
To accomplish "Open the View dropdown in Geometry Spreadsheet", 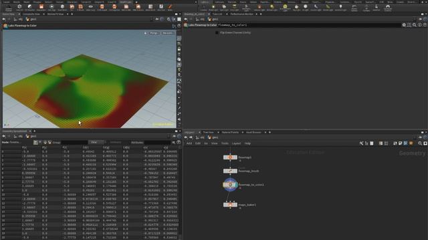I will [x=96, y=142].
